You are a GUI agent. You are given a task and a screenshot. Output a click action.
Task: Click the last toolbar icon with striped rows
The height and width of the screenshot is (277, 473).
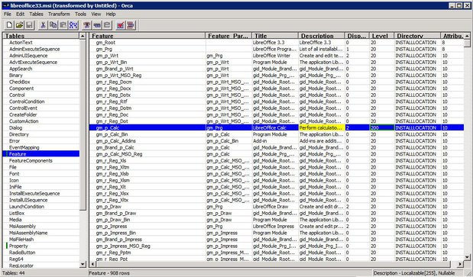click(131, 25)
